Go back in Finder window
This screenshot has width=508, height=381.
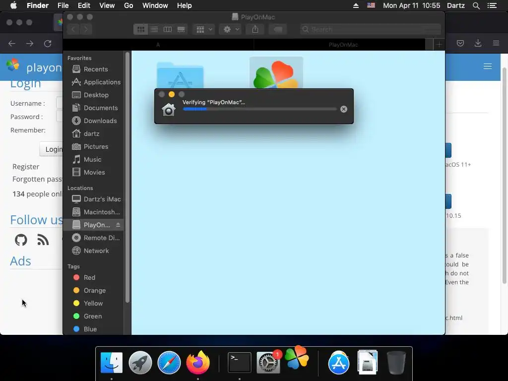pos(73,29)
